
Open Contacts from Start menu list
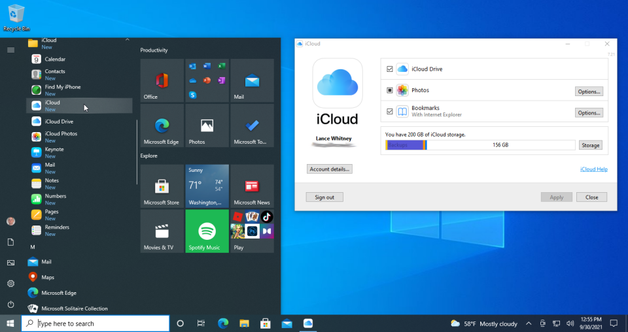click(x=79, y=75)
